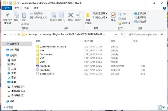Select Network (网络) in sidebar
The height and width of the screenshot is (111, 168).
[10, 101]
